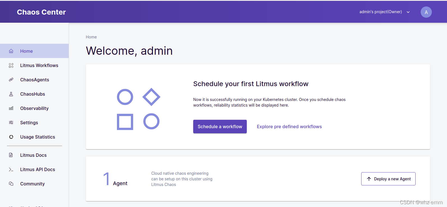Click the user avatar 'A' icon
Screen dimensions: 447x207
click(x=426, y=12)
